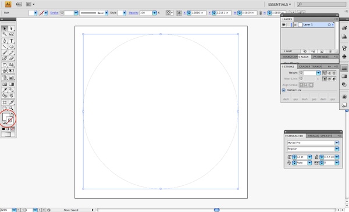Click Create New Layer button
The height and width of the screenshot is (212, 349).
(322, 51)
